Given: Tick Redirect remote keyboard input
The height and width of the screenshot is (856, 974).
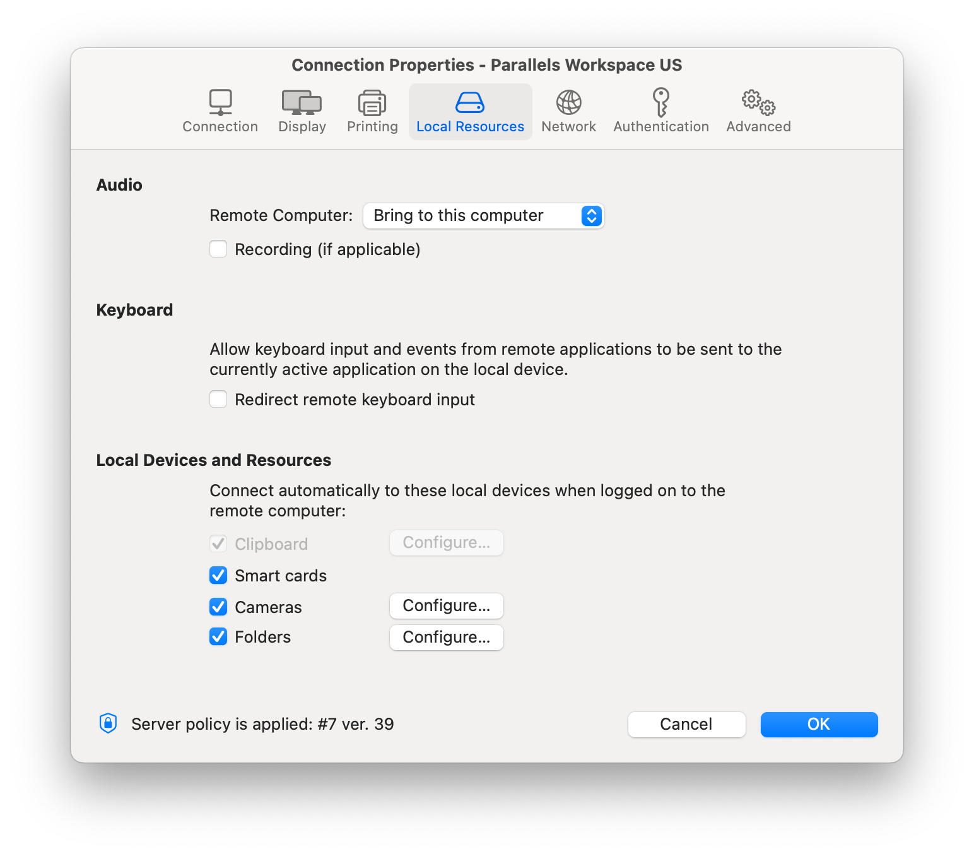Looking at the screenshot, I should (x=218, y=399).
